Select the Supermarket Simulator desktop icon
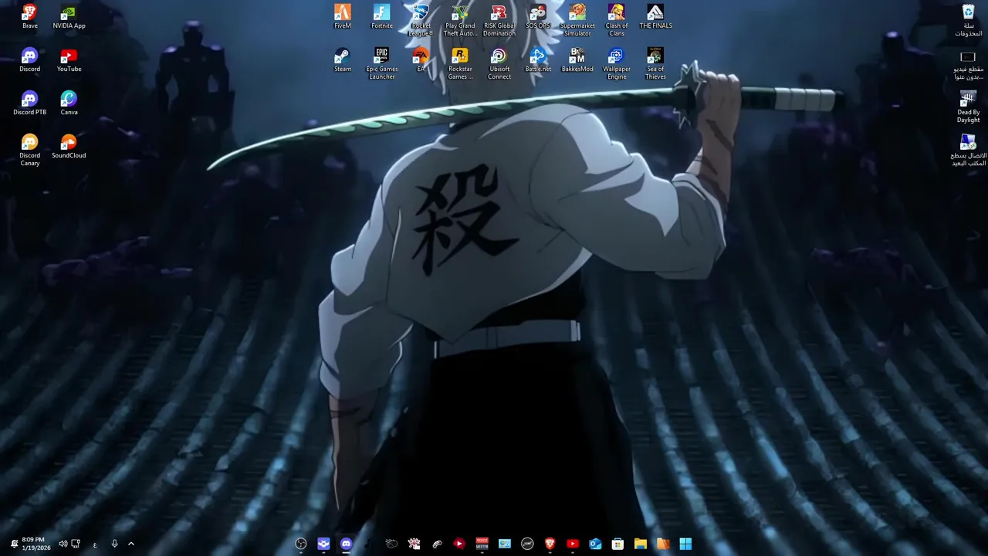 (x=577, y=21)
